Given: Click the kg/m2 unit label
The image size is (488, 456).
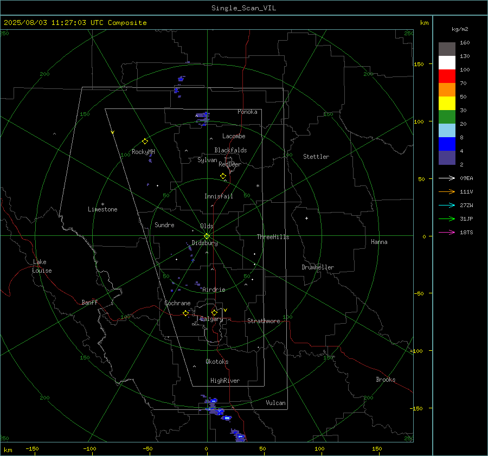Looking at the screenshot, I should pyautogui.click(x=460, y=29).
